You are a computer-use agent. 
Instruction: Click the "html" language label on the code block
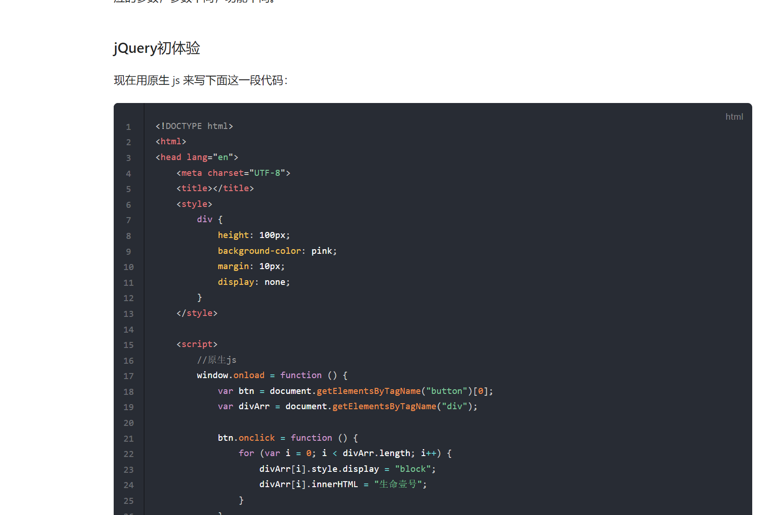pyautogui.click(x=734, y=116)
